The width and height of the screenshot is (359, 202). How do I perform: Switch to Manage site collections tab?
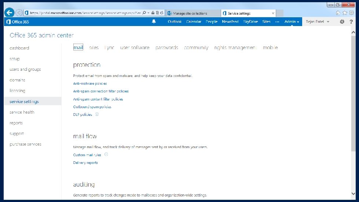click(193, 13)
